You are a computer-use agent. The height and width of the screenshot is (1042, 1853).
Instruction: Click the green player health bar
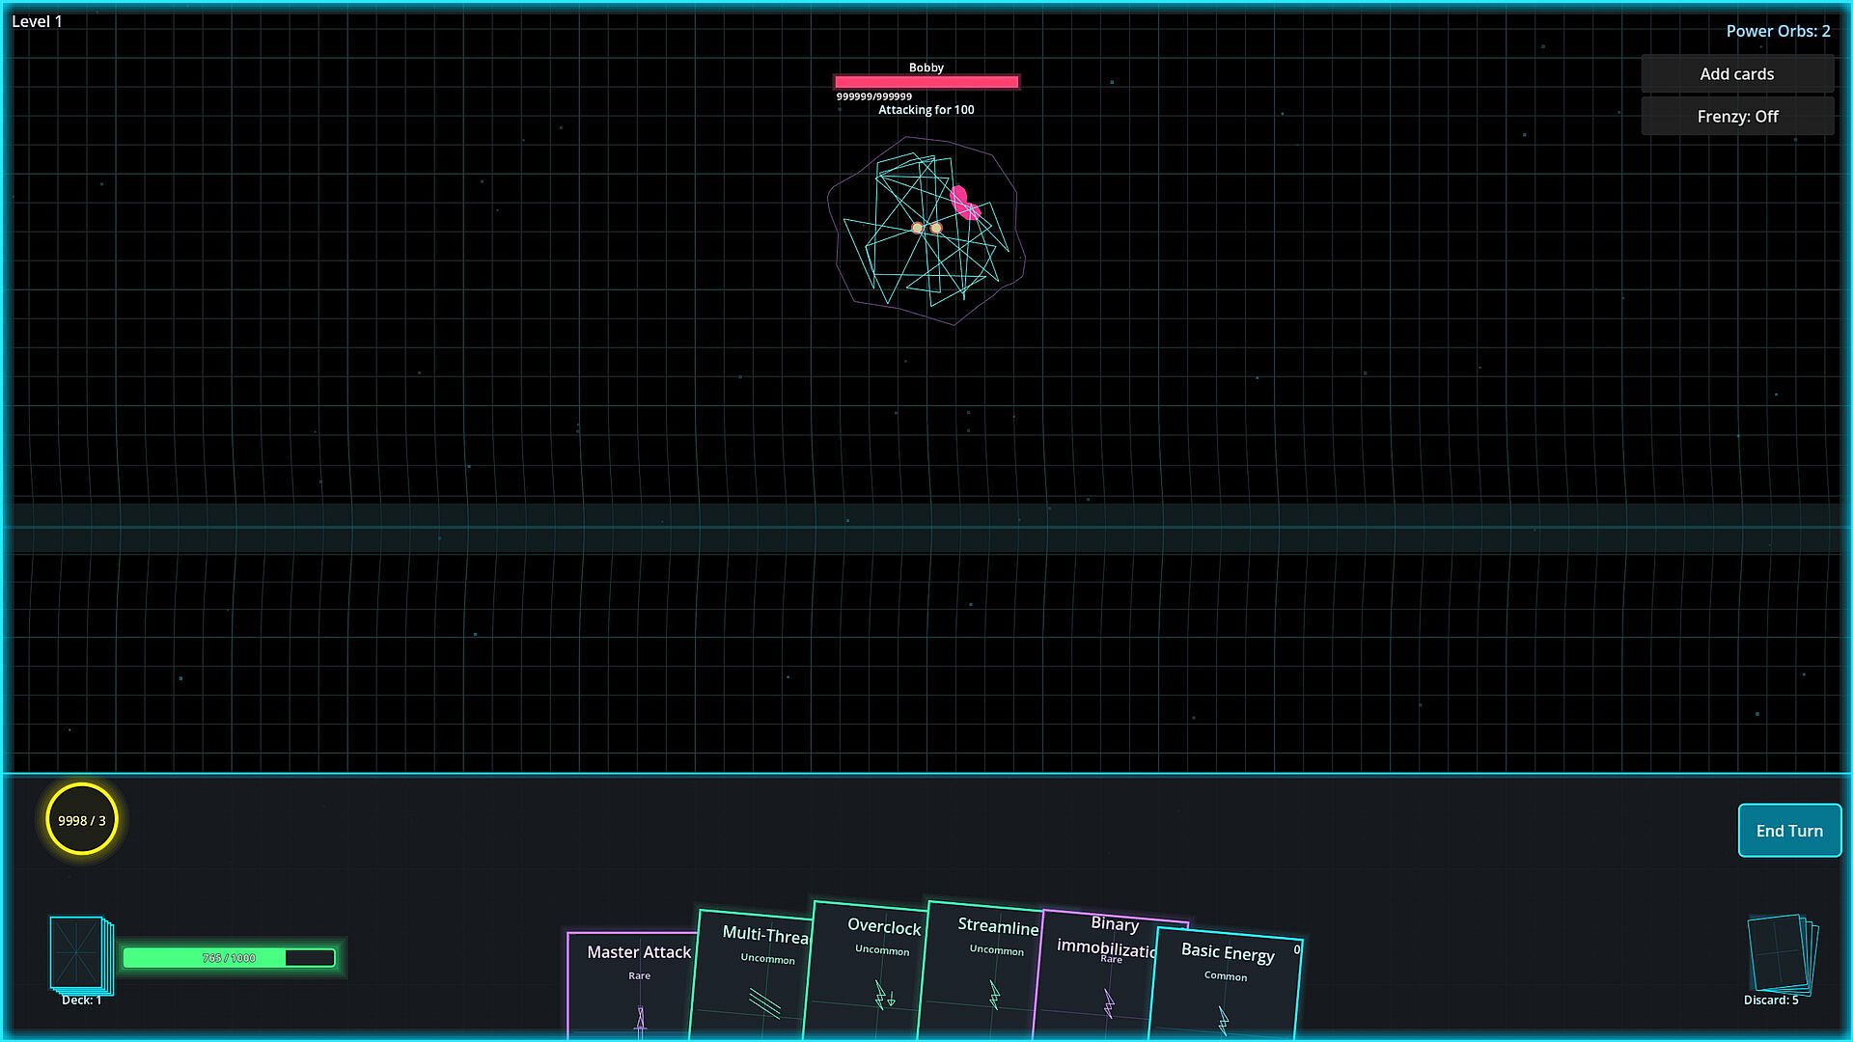229,958
